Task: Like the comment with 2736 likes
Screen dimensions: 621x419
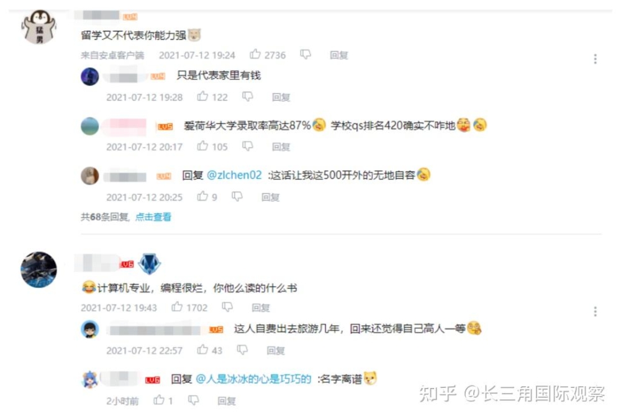Action: coord(255,54)
